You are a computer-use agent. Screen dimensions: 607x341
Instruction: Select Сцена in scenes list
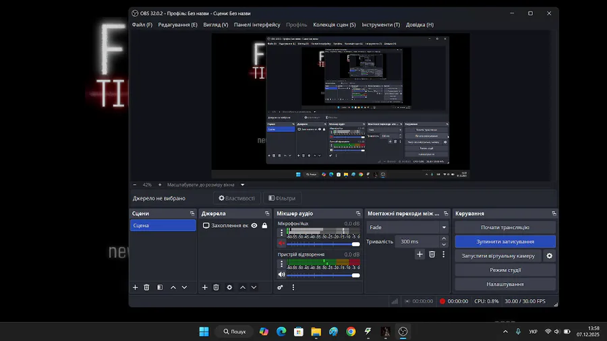coord(163,225)
